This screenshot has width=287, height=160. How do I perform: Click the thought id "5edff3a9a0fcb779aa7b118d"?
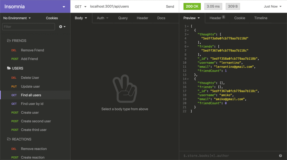click(225, 38)
